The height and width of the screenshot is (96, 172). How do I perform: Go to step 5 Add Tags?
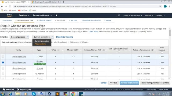[x=73, y=21]
